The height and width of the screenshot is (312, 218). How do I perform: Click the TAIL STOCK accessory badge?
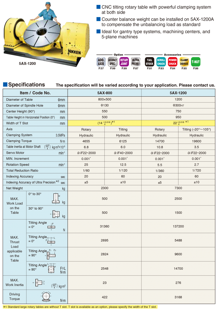pyautogui.click(x=149, y=62)
